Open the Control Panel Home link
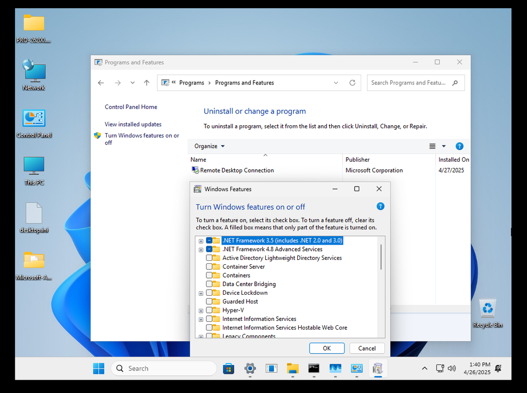Viewport: 527px width, 393px height. point(131,107)
